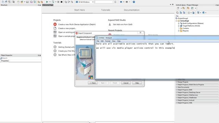Click Create a new Multi-Device Application link

pos(77,24)
